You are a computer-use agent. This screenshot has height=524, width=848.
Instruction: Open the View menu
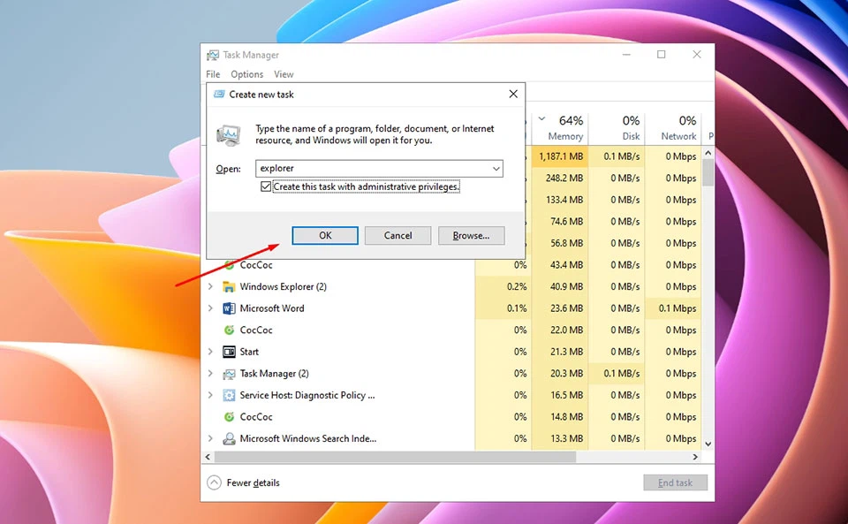point(284,74)
